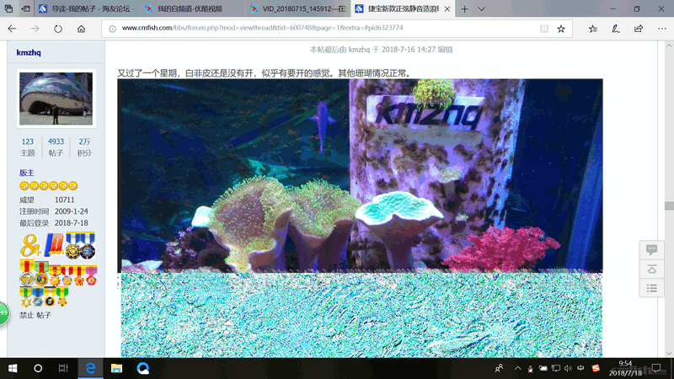Click the 禁止 link
The height and width of the screenshot is (379, 674).
pyautogui.click(x=27, y=315)
